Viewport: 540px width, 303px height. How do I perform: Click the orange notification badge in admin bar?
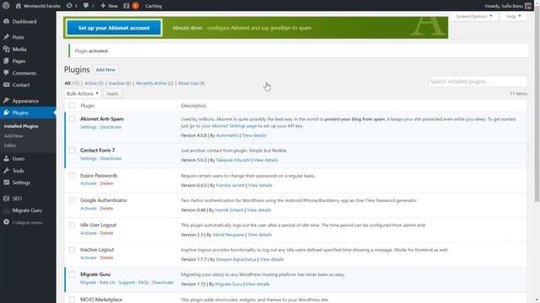(135, 6)
